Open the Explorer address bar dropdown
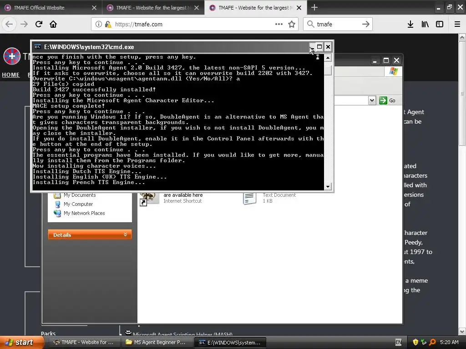The height and width of the screenshot is (349, 466). point(372,100)
